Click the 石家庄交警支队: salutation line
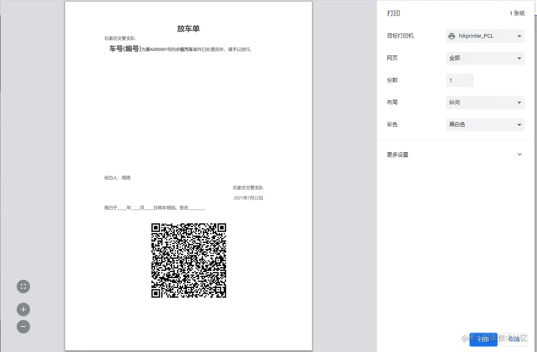 [x=120, y=39]
